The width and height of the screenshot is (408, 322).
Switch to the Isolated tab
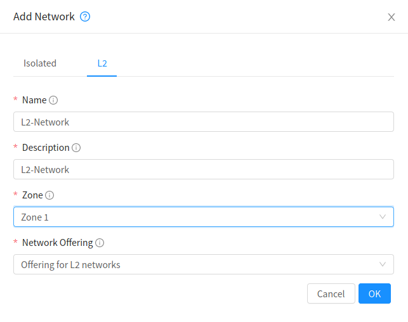(40, 63)
